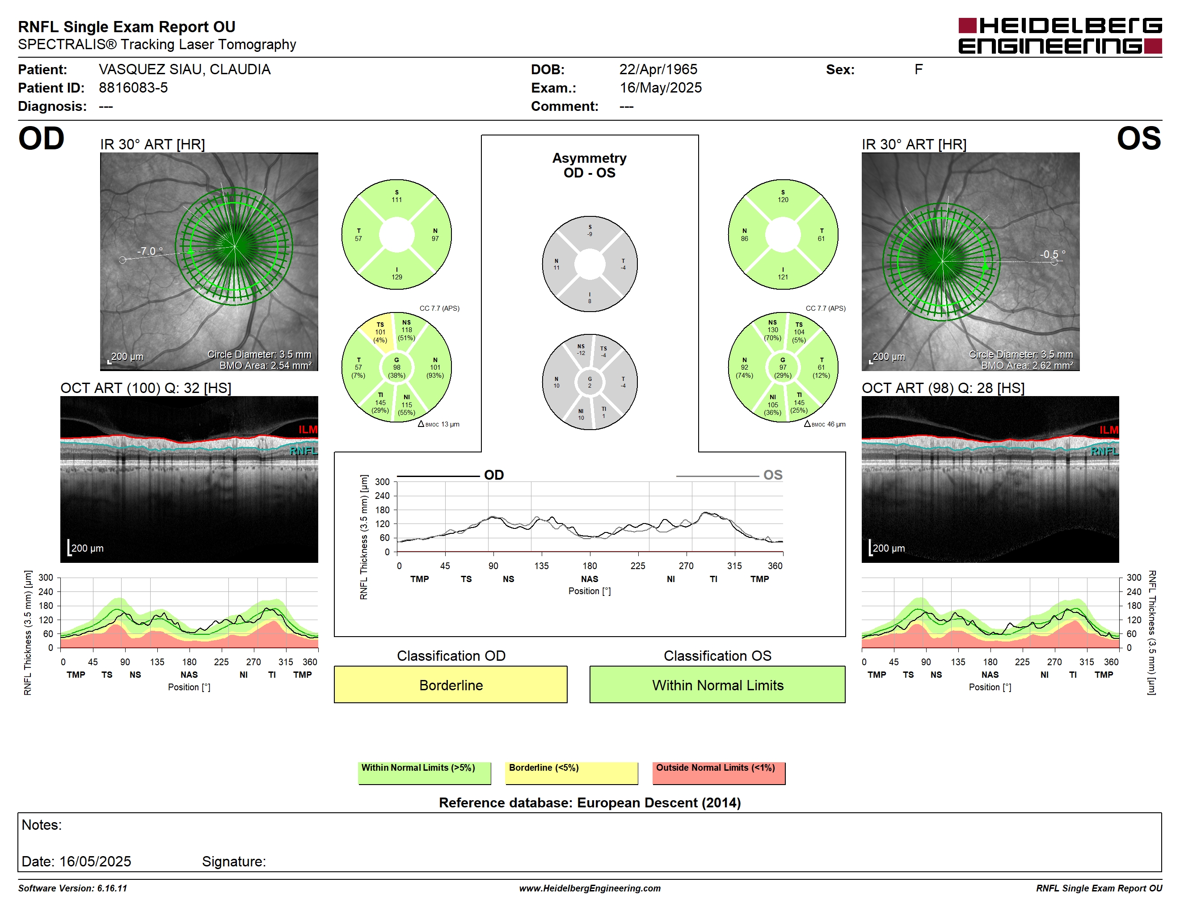Click the red ILM label on OD scan

(308, 430)
